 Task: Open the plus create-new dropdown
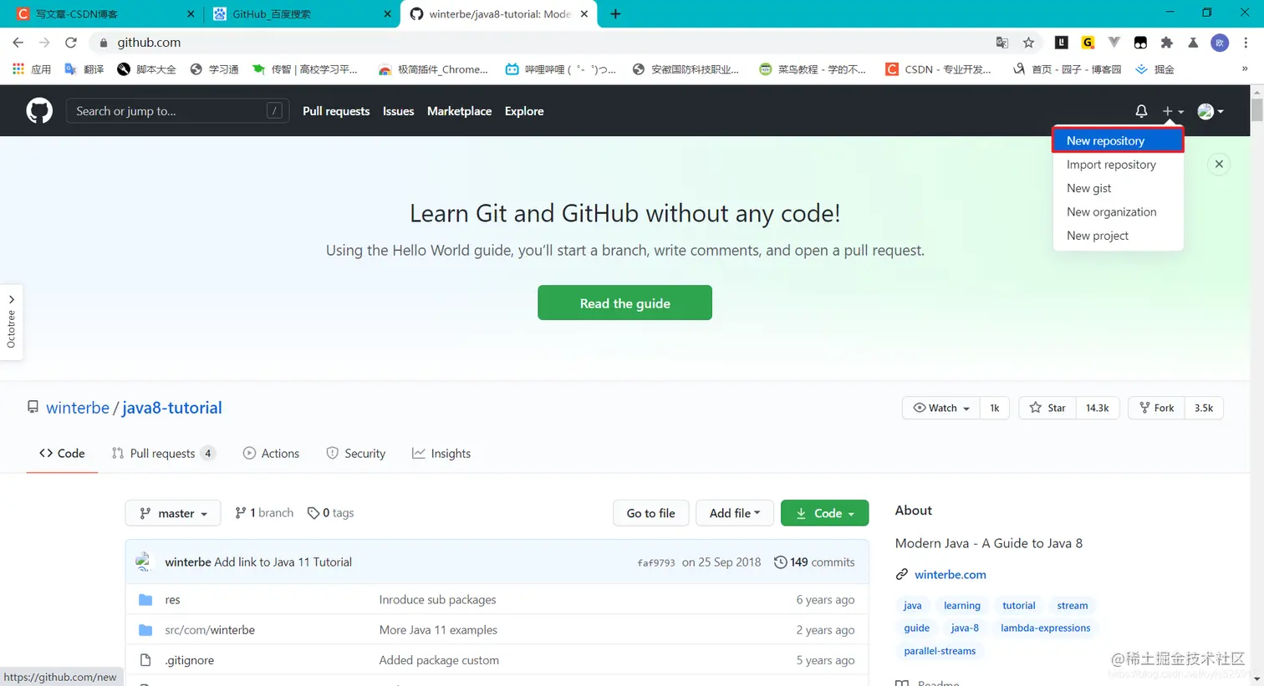tap(1173, 111)
